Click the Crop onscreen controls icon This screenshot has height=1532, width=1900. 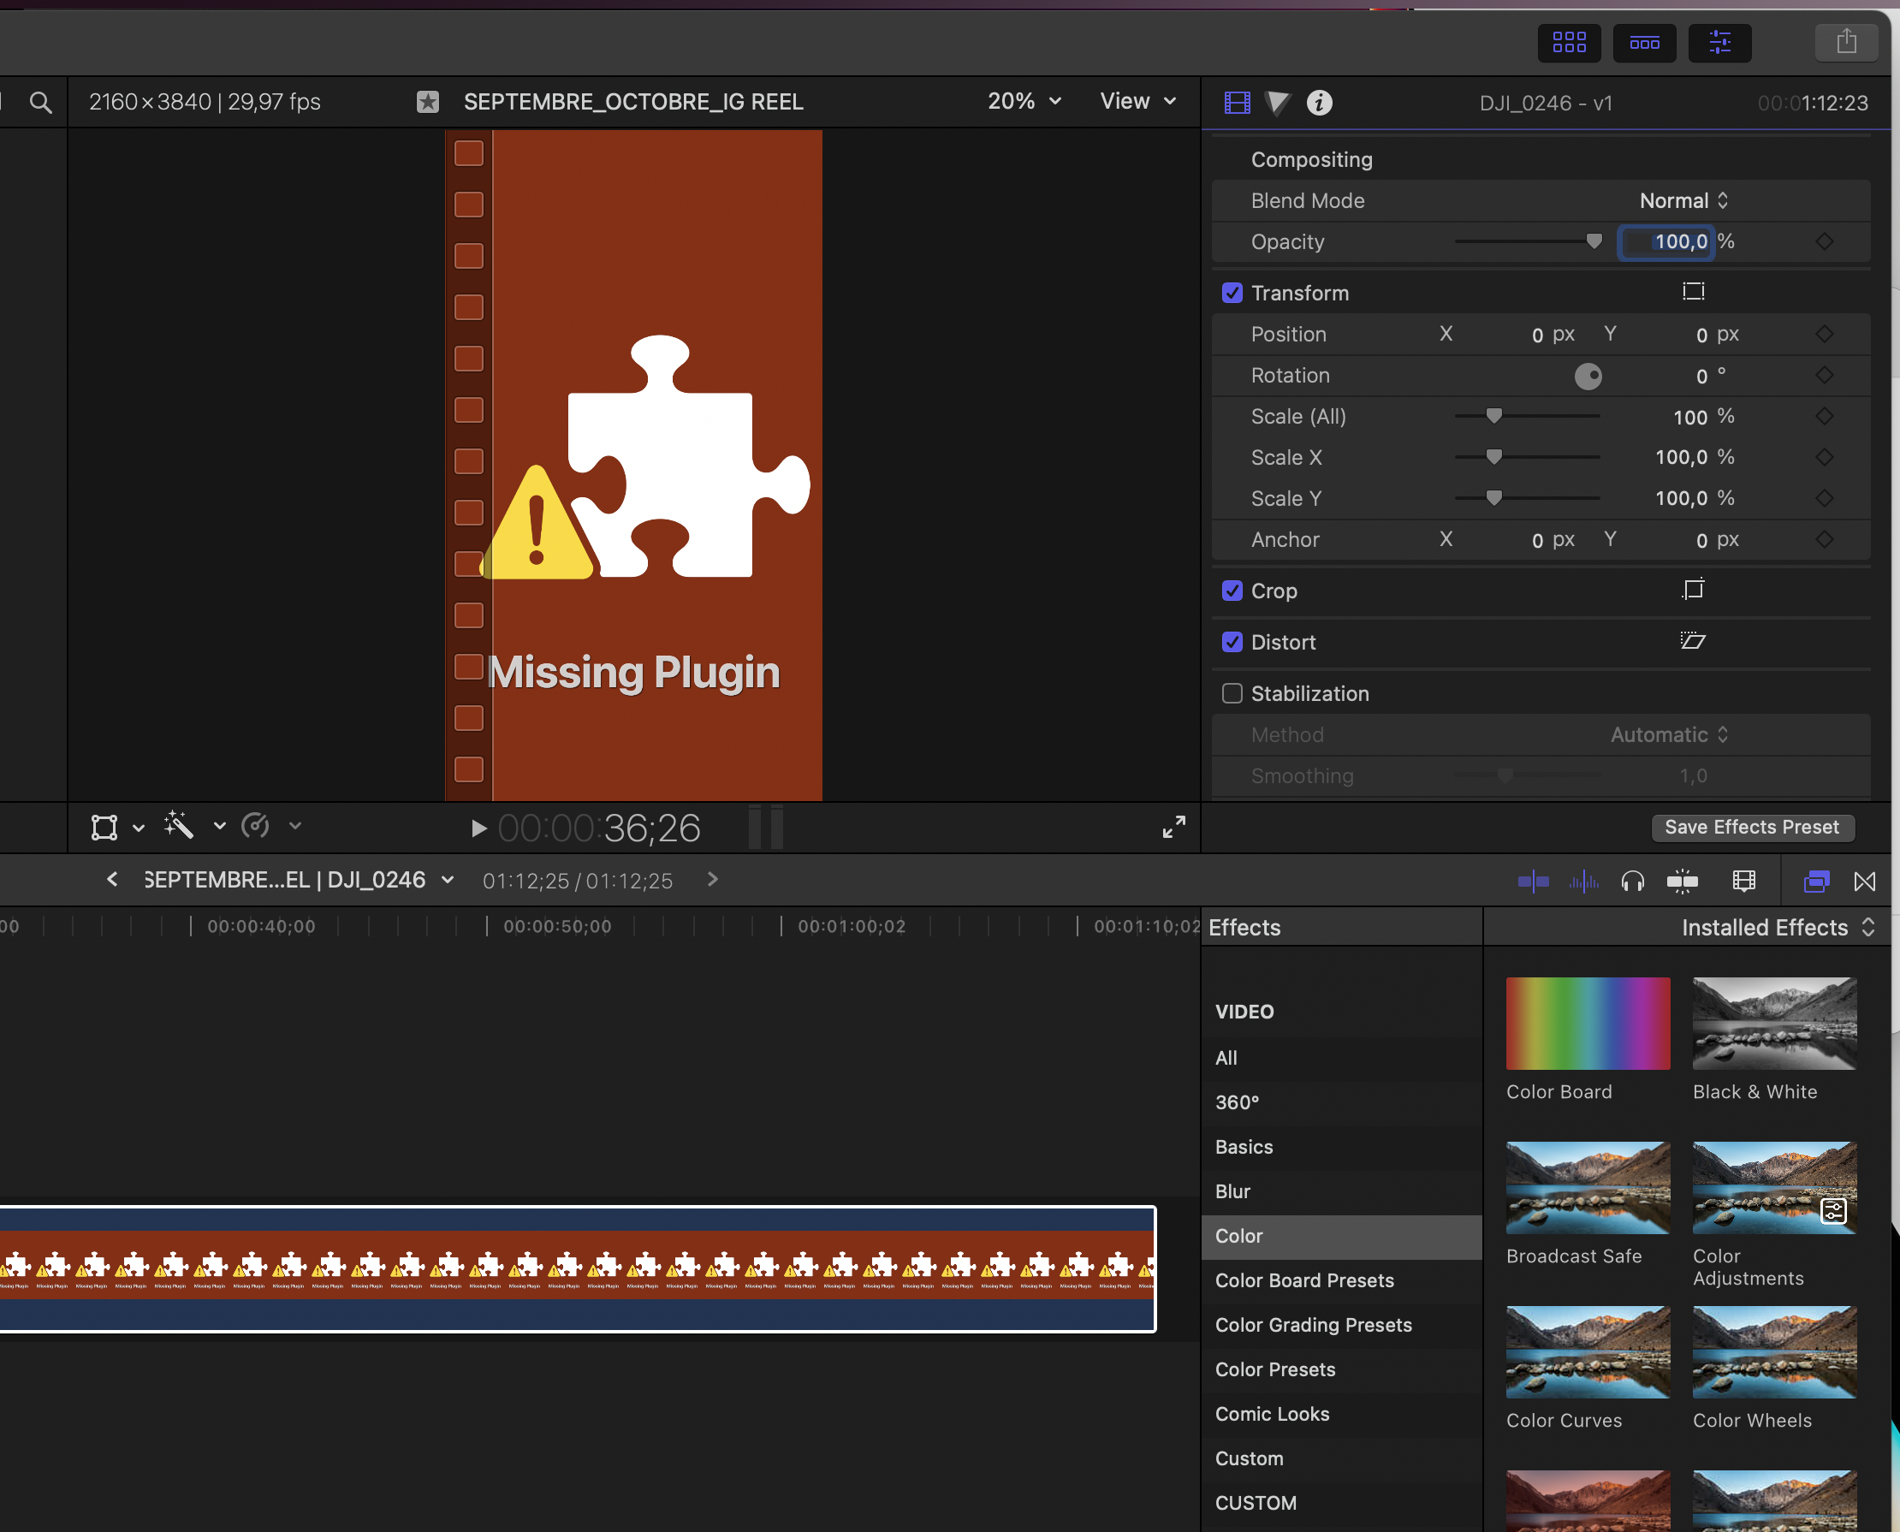point(1692,590)
